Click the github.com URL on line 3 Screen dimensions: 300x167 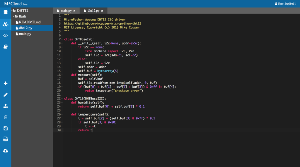pyautogui.click(x=103, y=23)
